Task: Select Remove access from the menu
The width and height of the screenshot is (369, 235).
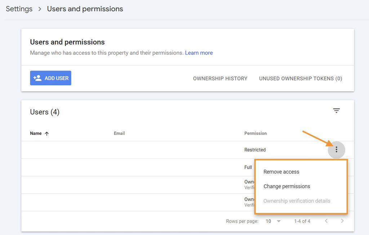Action: click(281, 172)
